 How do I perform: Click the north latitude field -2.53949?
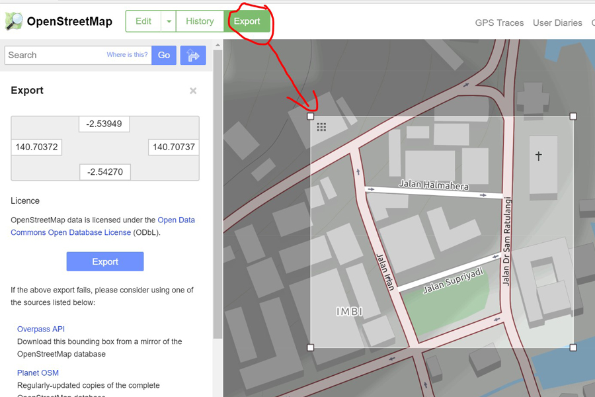click(x=104, y=124)
